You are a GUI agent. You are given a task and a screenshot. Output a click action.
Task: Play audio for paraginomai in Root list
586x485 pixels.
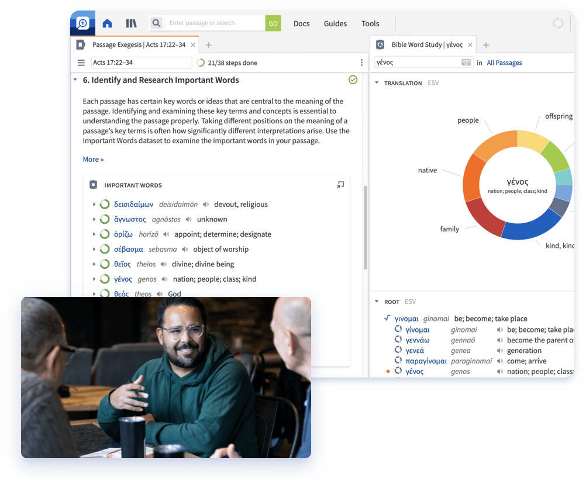(x=499, y=361)
